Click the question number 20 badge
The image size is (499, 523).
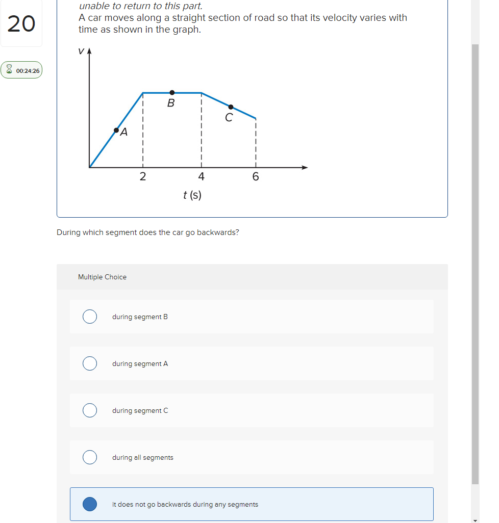(x=21, y=23)
